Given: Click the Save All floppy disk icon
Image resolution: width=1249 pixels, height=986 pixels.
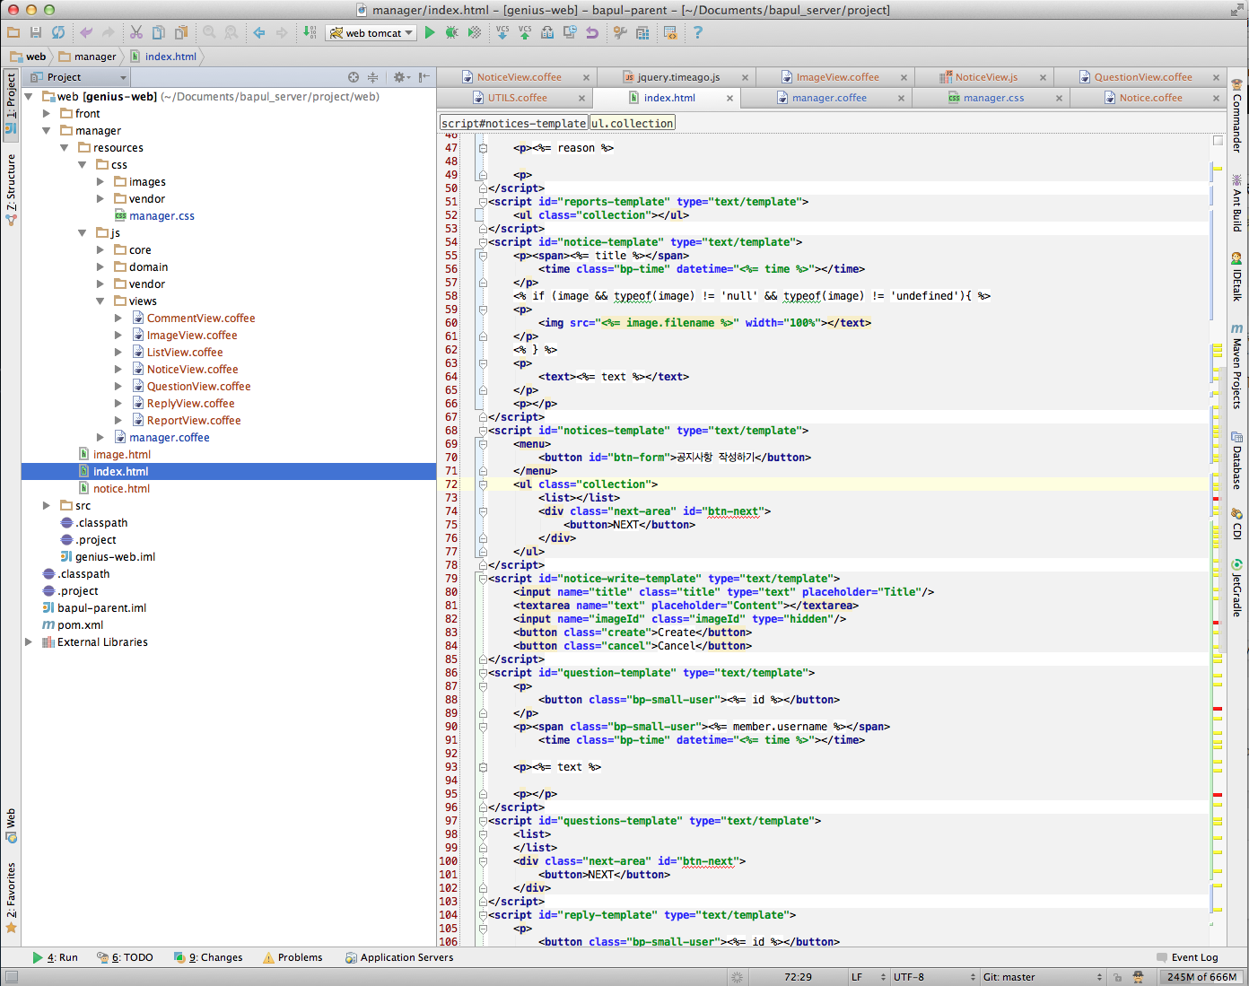Looking at the screenshot, I should point(36,32).
